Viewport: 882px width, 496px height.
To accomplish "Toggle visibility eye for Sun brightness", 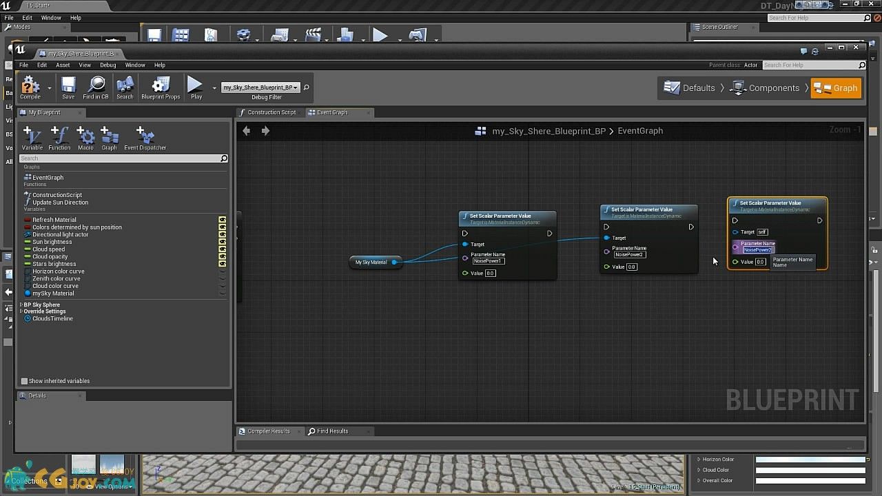I will click(x=223, y=242).
